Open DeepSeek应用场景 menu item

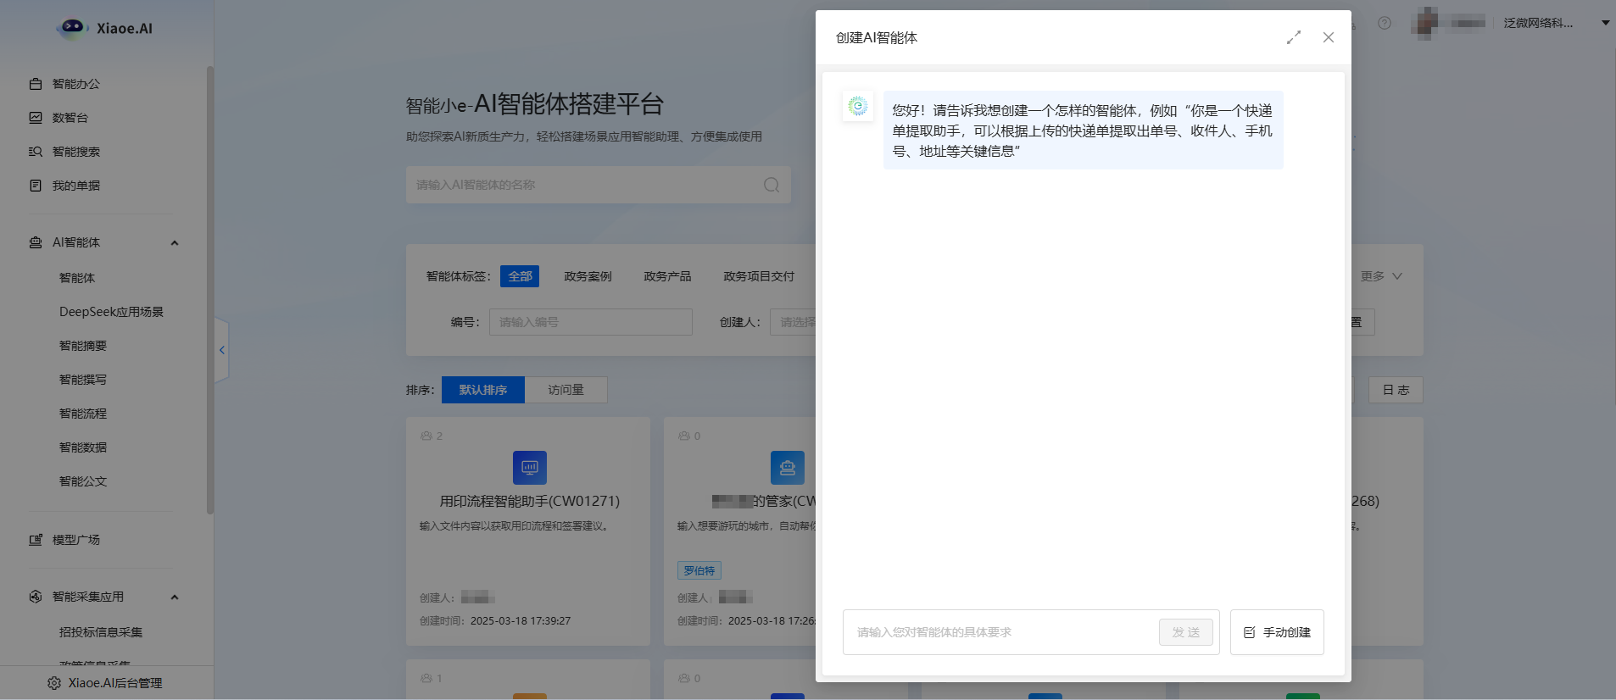111,312
